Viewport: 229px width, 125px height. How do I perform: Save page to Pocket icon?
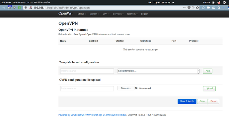[189, 8]
